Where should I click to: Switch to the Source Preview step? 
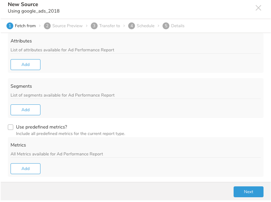pyautogui.click(x=67, y=26)
